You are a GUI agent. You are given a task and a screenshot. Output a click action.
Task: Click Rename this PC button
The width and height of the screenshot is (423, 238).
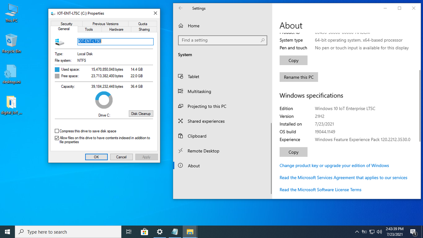coord(299,77)
